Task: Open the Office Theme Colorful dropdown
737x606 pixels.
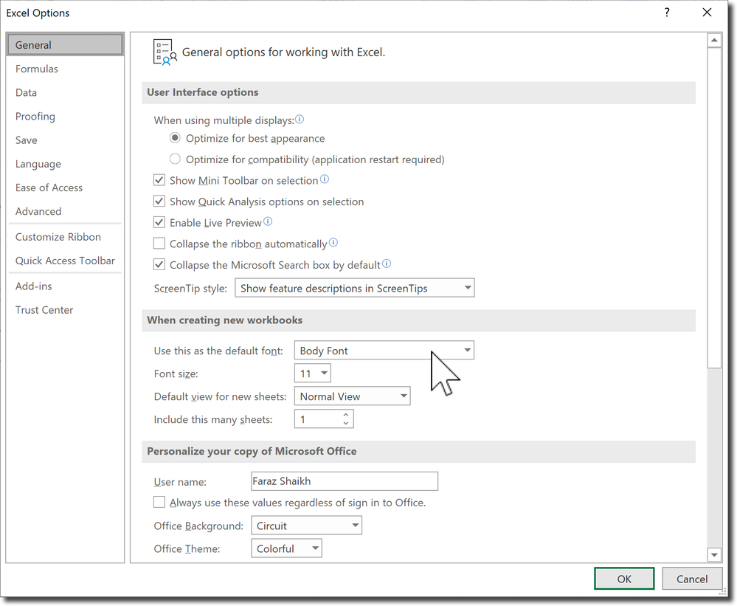Action: 286,548
